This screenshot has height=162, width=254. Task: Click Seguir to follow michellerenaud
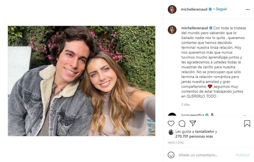pos(221,9)
